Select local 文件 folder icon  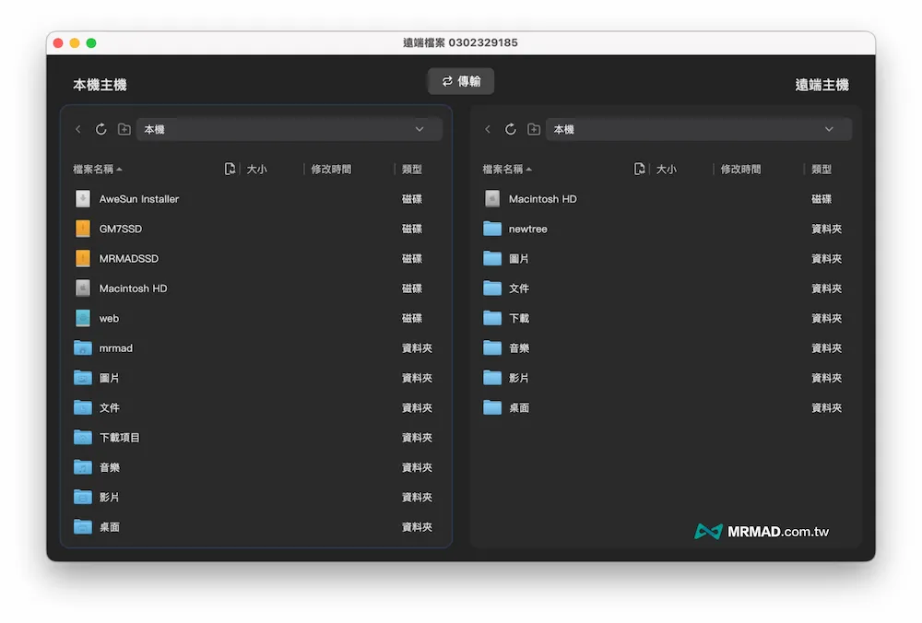pos(83,408)
